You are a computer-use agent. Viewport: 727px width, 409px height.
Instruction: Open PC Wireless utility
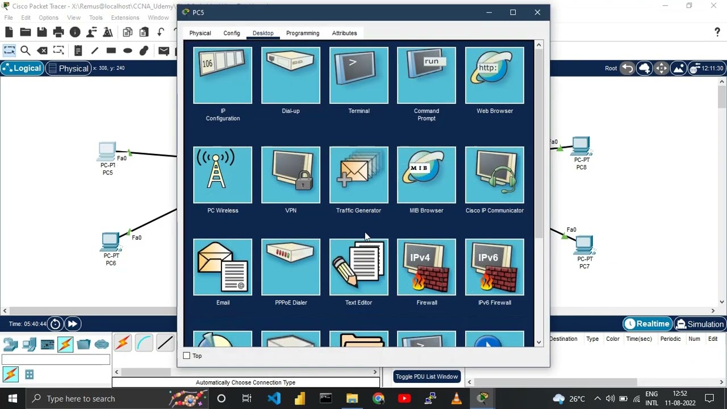click(x=223, y=175)
